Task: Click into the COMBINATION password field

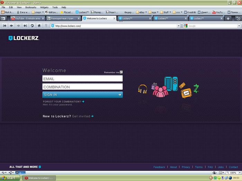Action: 83,87
